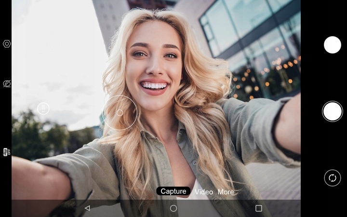The image size is (347, 217).
Task: Open the More camera modes tab
Action: pos(226,192)
